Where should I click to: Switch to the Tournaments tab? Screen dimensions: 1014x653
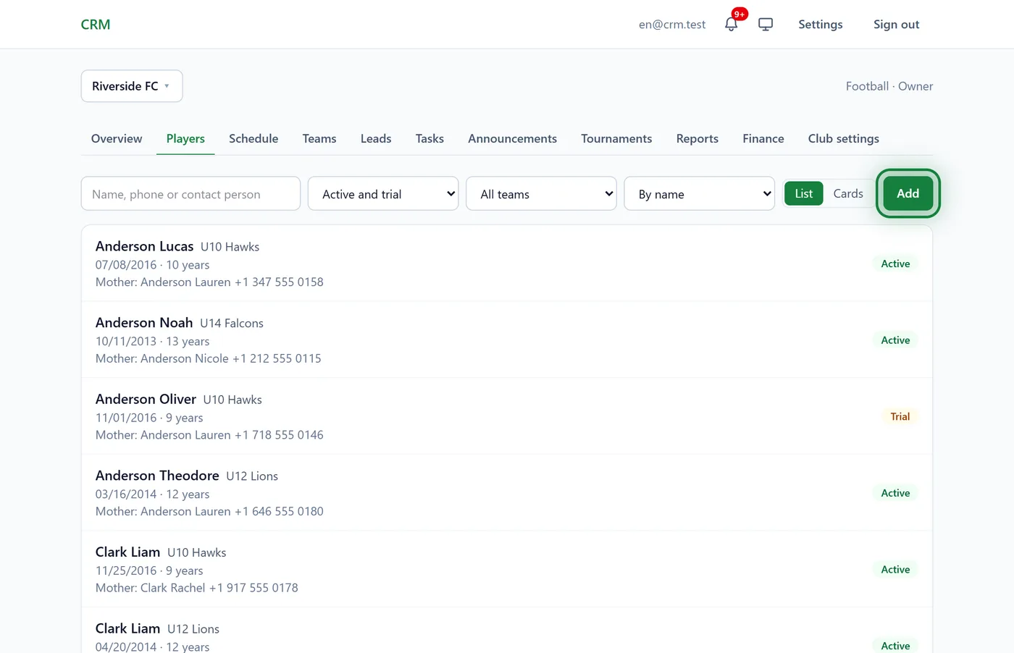tap(616, 138)
